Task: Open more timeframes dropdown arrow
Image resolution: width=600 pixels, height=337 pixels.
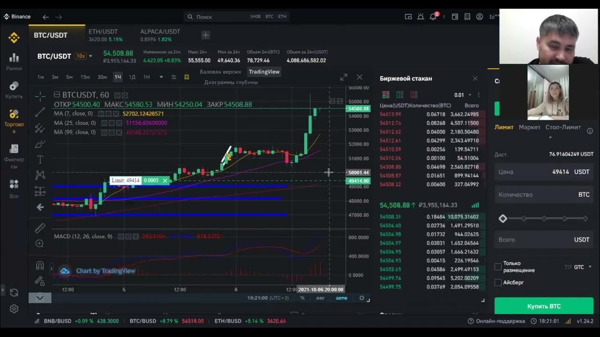Action: [161, 77]
